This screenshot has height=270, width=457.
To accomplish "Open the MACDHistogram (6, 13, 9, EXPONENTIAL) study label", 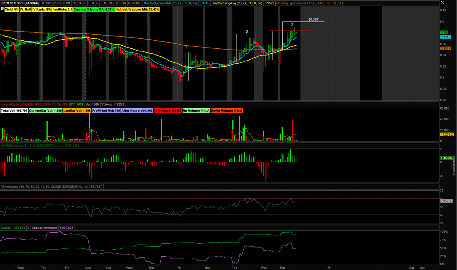I will point(32,145).
